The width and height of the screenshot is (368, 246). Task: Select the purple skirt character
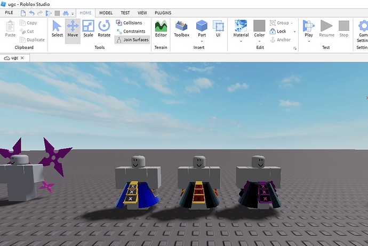click(259, 182)
